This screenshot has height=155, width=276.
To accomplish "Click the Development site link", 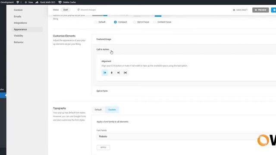I will coord(7,2).
